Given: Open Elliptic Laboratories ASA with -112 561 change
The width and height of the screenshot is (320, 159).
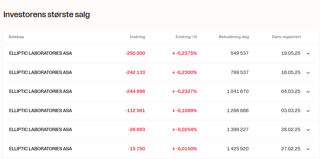Looking at the screenshot, I should [40, 111].
